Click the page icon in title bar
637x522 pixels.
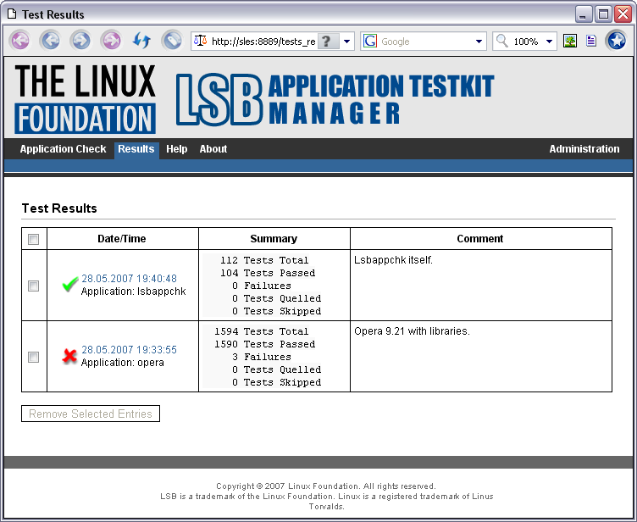12,14
